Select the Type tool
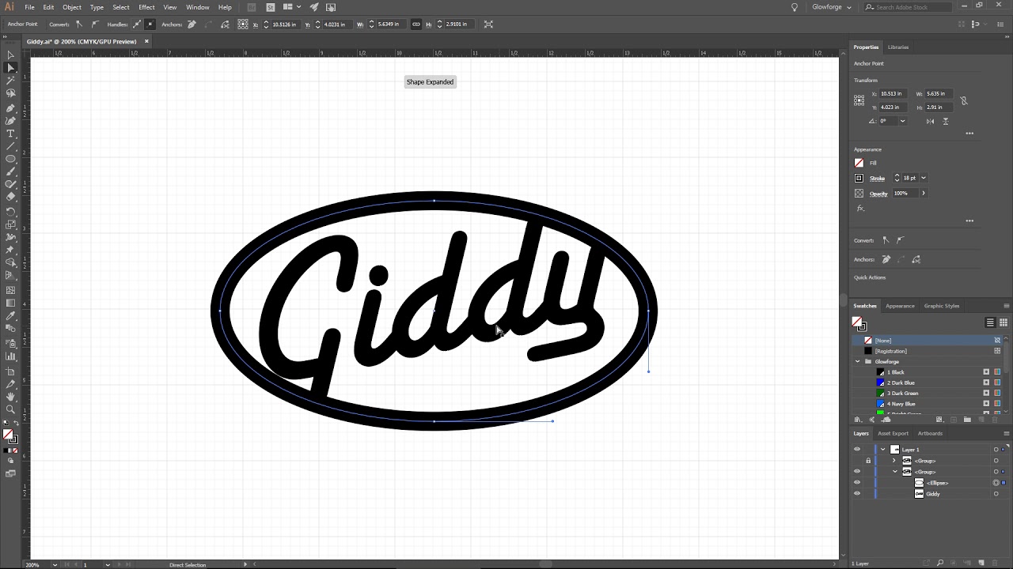 pos(10,134)
